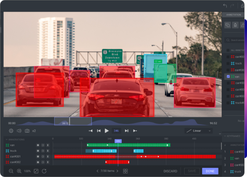This screenshot has width=247, height=177.
Task: Select the green van box in the video
Action: pos(165,73)
